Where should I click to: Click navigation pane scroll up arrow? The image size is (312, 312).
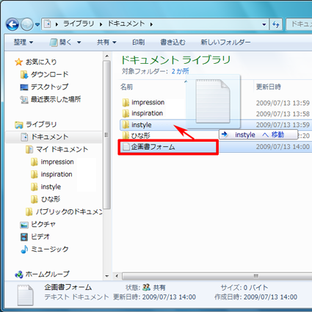pyautogui.click(x=106, y=57)
